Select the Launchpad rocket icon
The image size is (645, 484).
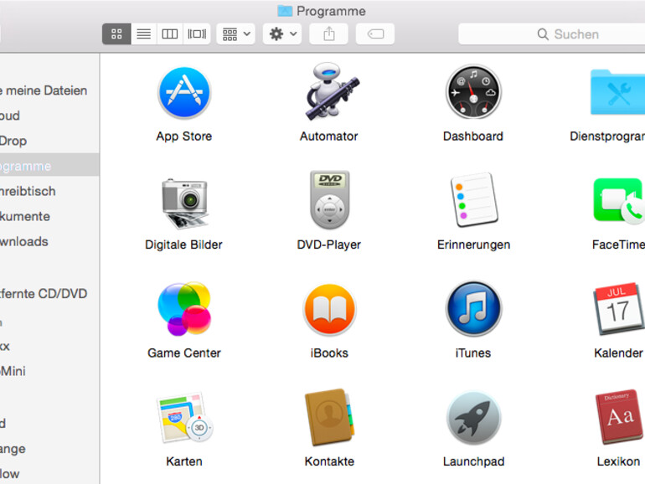pyautogui.click(x=473, y=418)
